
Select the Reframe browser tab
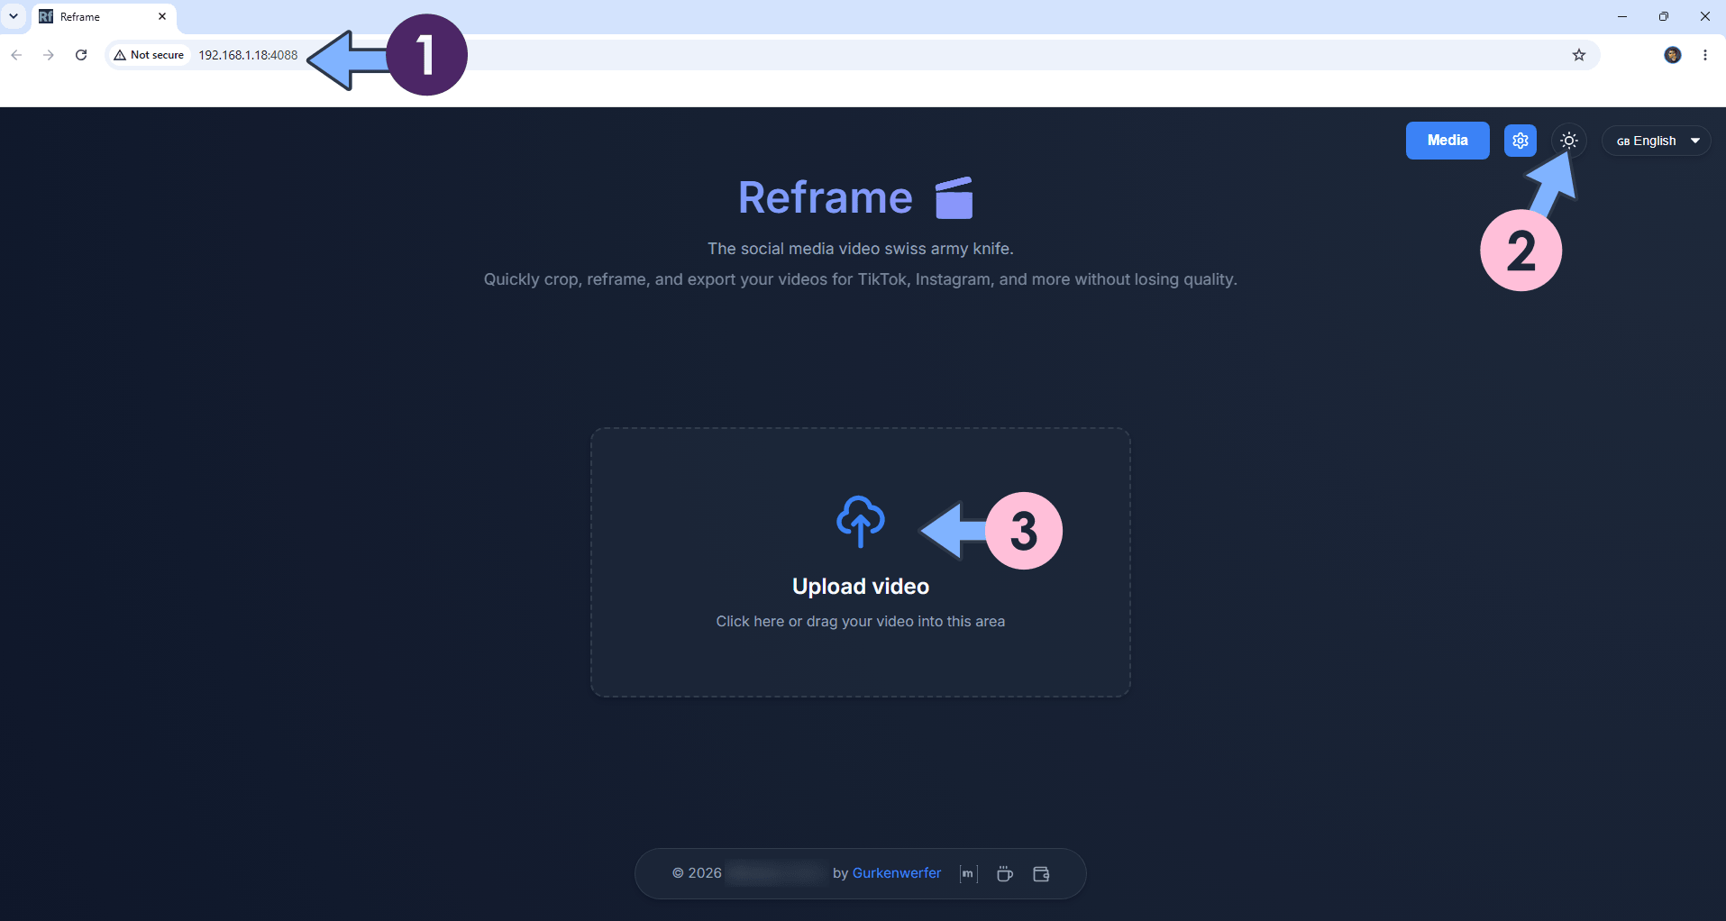tap(104, 16)
